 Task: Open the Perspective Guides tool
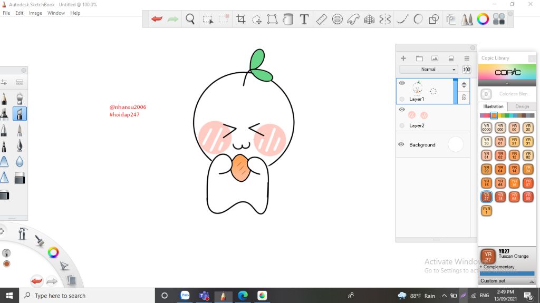369,19
